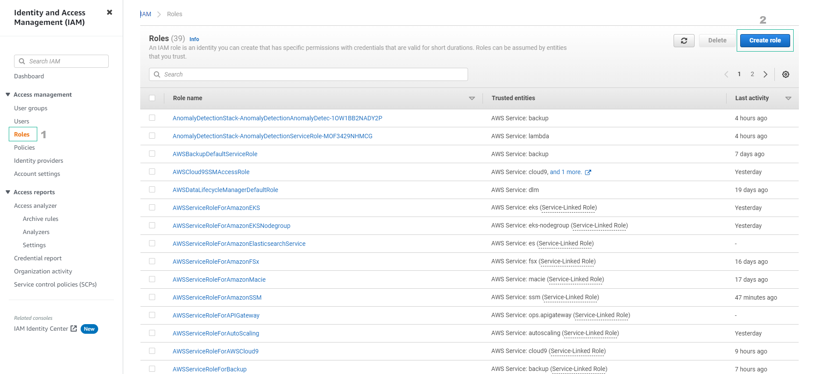Open AWSServiceRoleForAmazonMacie role link
Screen dimensions: 816x374
coord(219,280)
